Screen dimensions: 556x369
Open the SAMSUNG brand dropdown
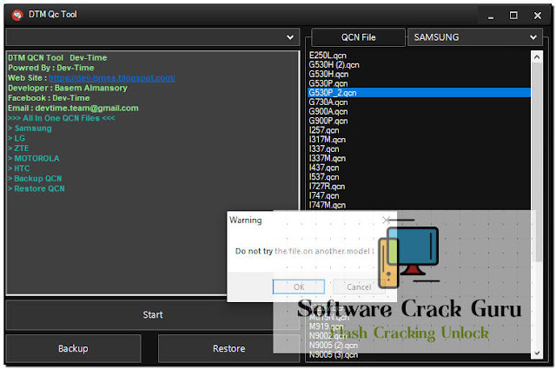click(x=475, y=37)
